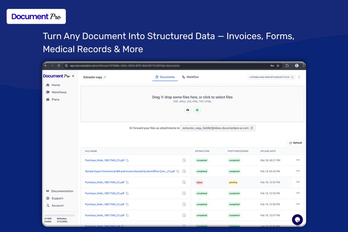Click the extractor inbox email address

pos(215,128)
